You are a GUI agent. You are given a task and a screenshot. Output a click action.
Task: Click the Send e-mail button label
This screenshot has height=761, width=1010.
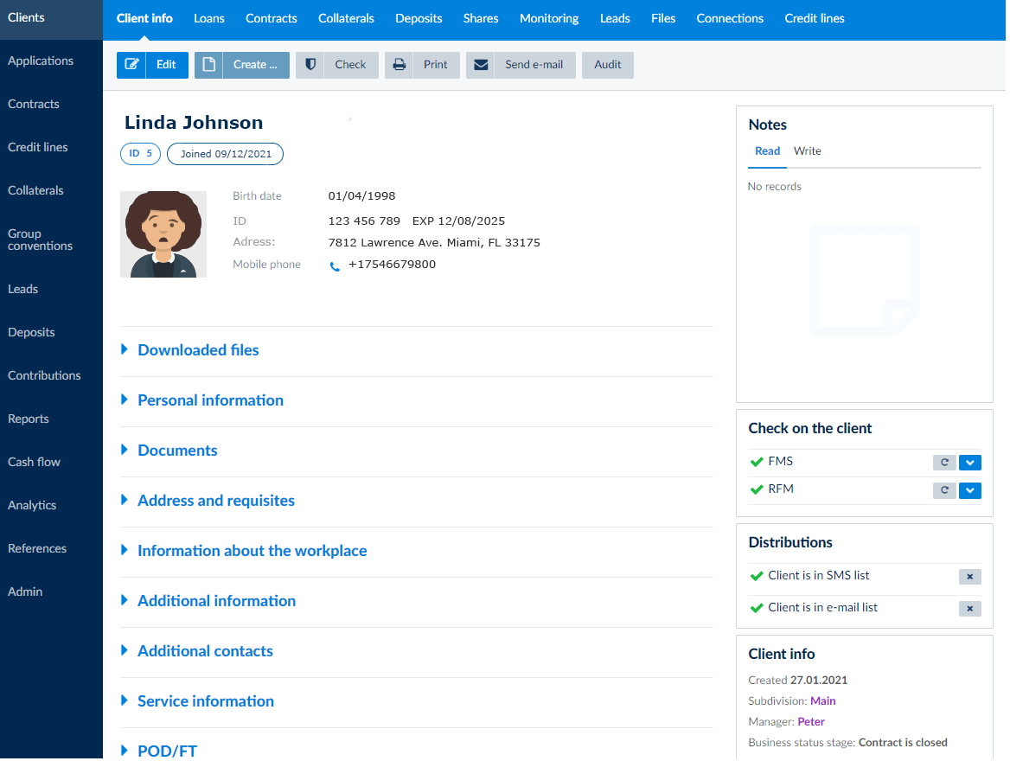click(x=534, y=65)
